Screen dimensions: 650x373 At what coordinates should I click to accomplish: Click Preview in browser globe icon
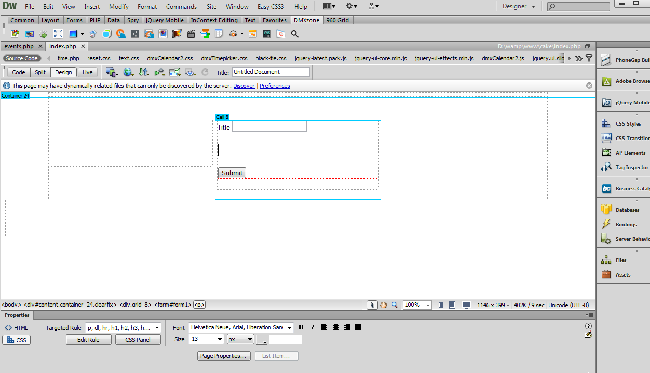(128, 72)
